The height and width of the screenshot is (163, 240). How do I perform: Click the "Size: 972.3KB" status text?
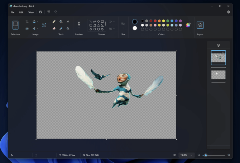coord(92,155)
